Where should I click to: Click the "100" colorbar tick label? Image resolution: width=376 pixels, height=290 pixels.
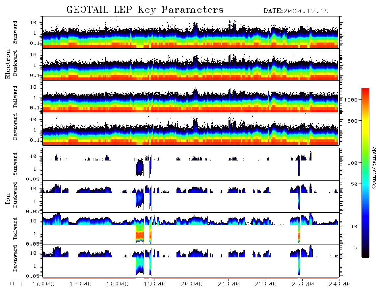point(352,163)
